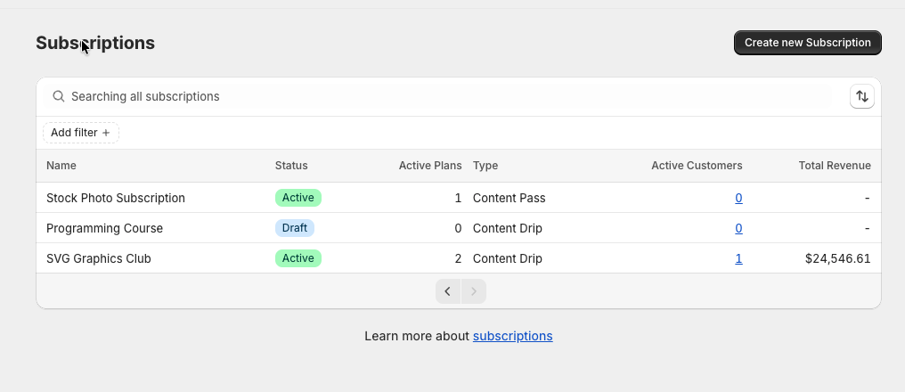Click active customers count for Programming Course
The height and width of the screenshot is (392, 905).
coord(738,228)
